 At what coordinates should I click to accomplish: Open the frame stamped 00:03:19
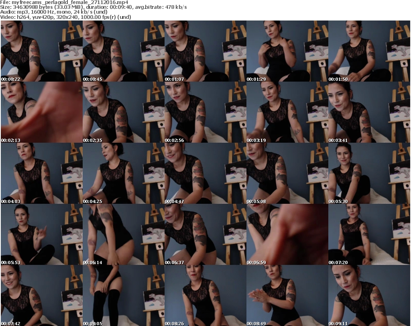pyautogui.click(x=287, y=112)
